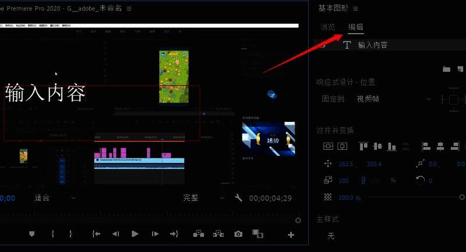Click the Export Frame camera icon
Viewport: 466px width, 252px height.
tap(238, 234)
